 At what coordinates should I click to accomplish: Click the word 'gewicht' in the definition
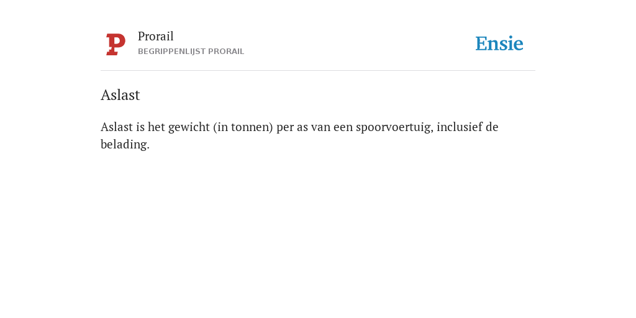pos(189,127)
